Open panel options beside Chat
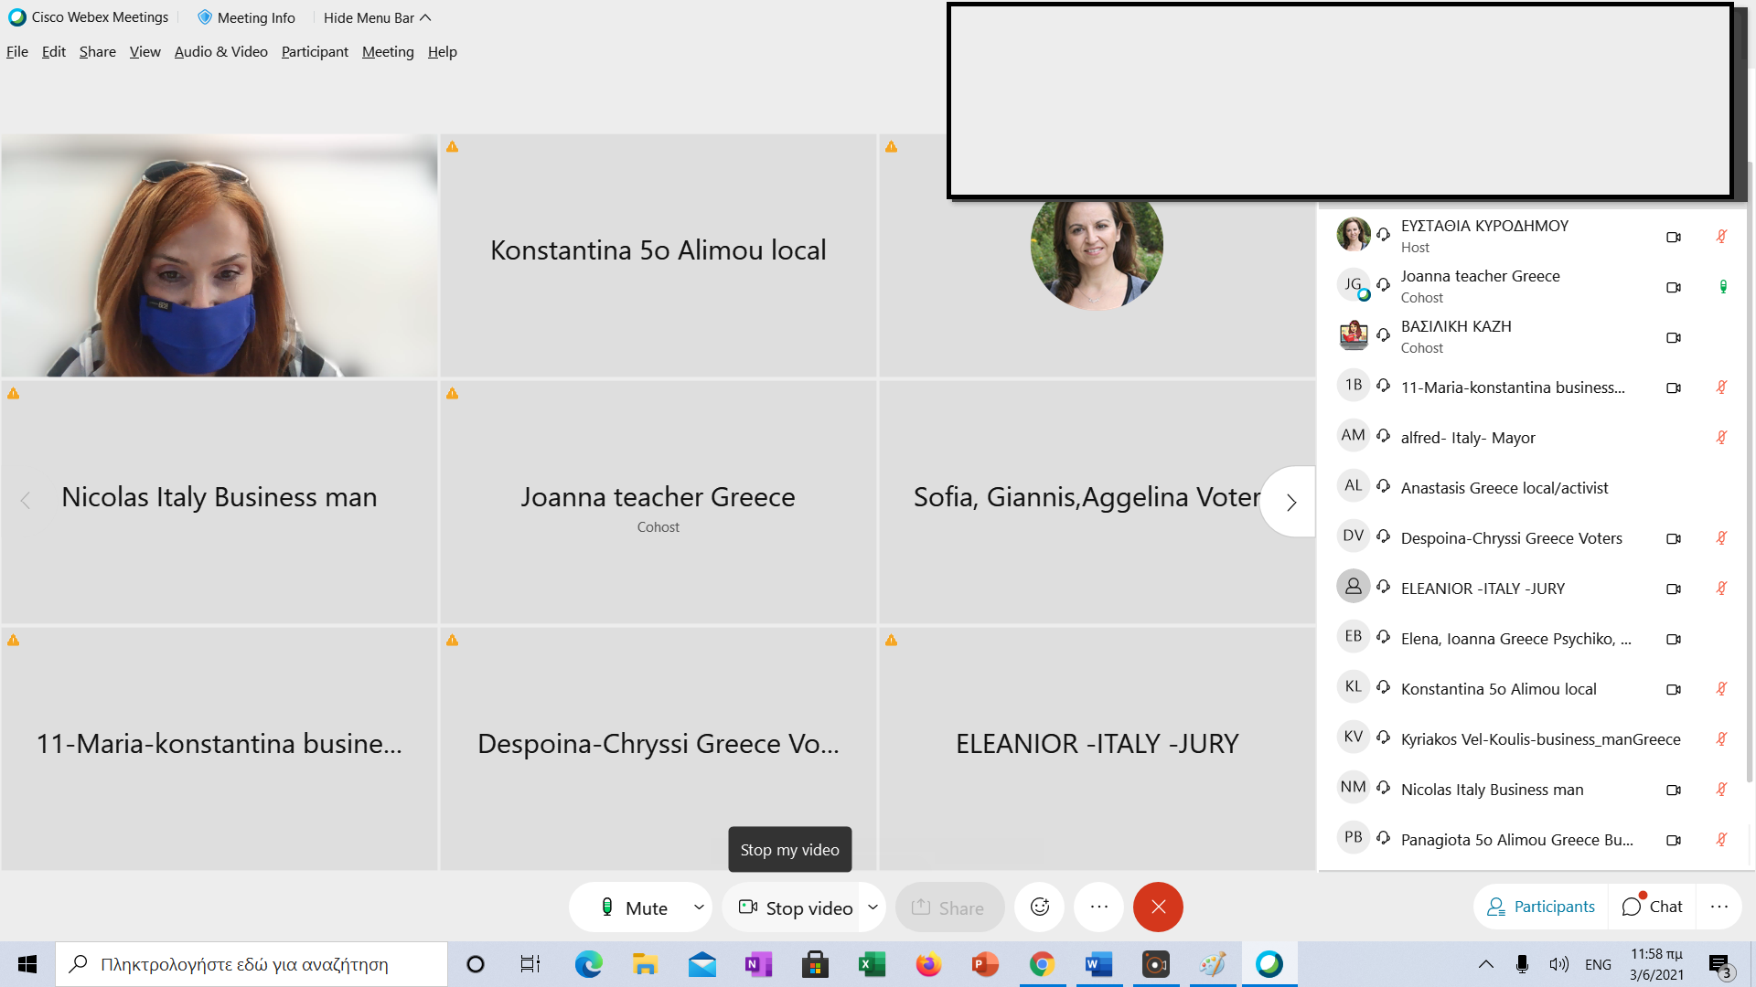This screenshot has width=1756, height=987. click(x=1719, y=907)
